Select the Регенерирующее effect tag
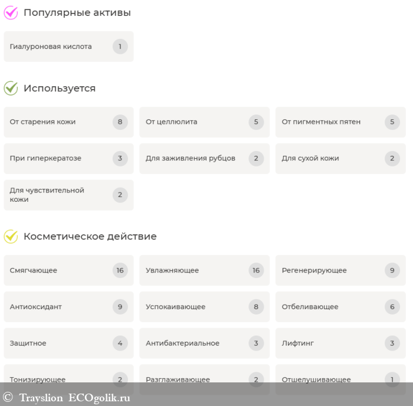 [x=340, y=271]
